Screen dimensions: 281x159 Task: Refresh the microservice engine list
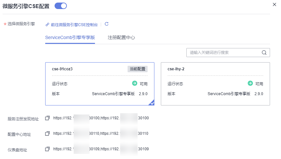pyautogui.click(x=107, y=24)
